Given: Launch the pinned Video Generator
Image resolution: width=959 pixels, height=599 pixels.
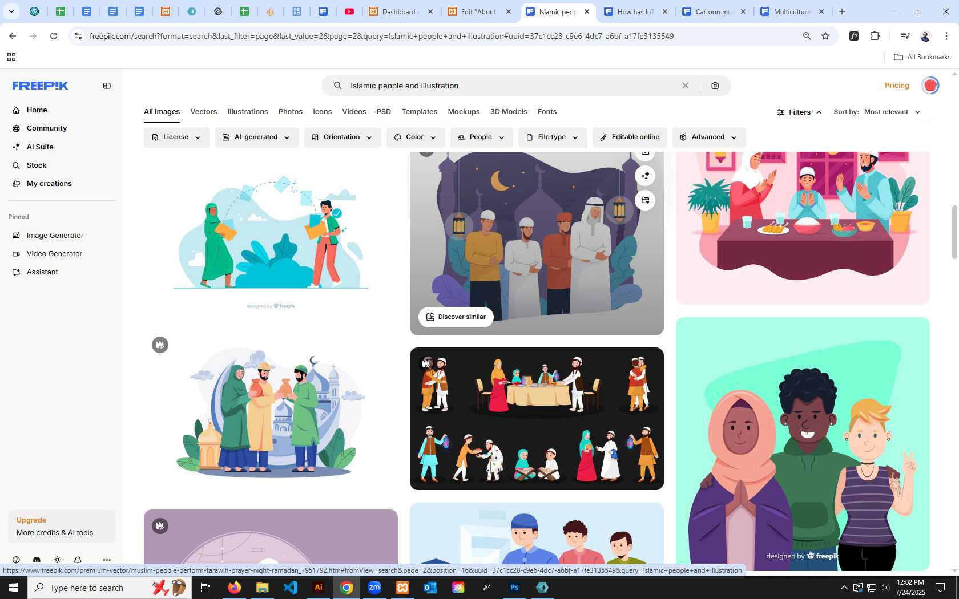Looking at the screenshot, I should [x=54, y=253].
